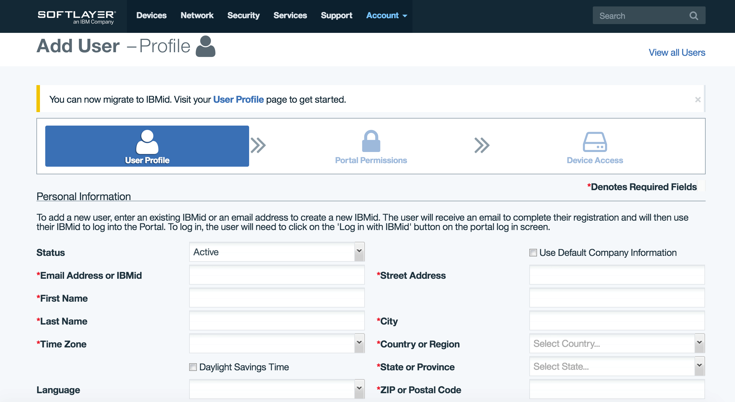Click the white person icon in User Profile step
735x402 pixels.
(147, 142)
